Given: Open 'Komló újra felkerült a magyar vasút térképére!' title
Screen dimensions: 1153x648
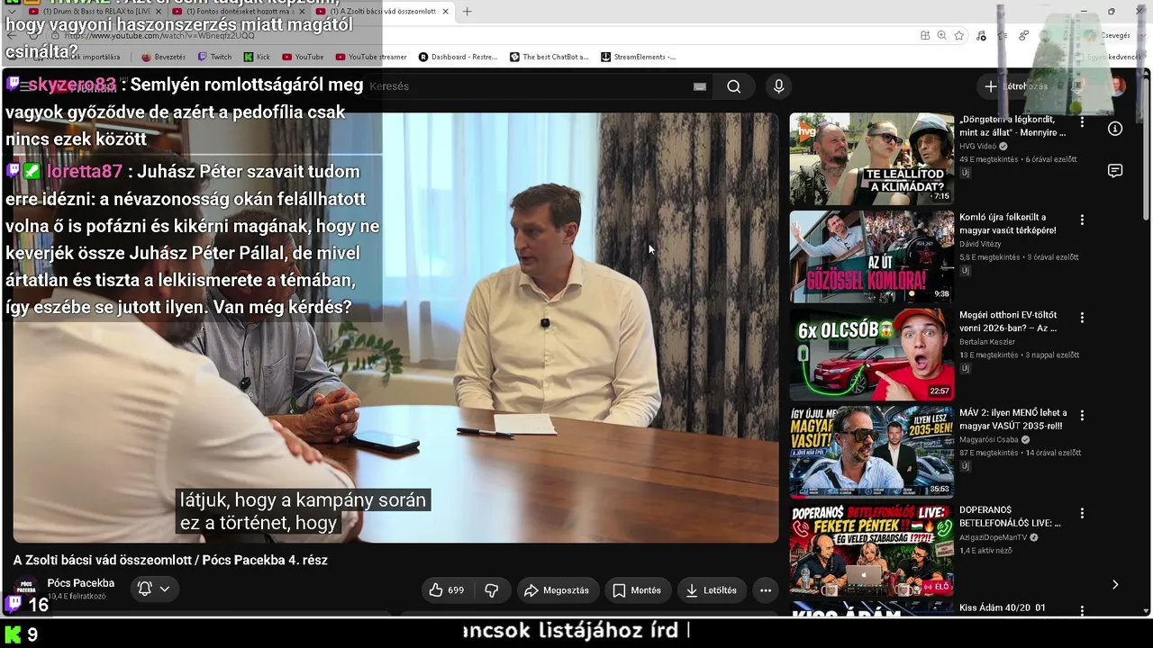Looking at the screenshot, I should (1008, 224).
